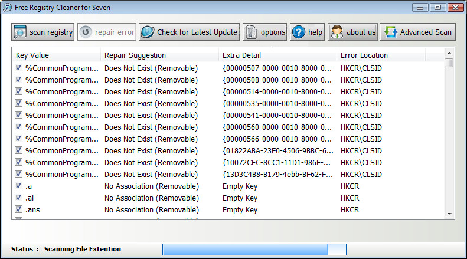
Task: Uncheck the row with {01822ABA-23F0-4506-9BBC-6...
Action: [x=18, y=150]
